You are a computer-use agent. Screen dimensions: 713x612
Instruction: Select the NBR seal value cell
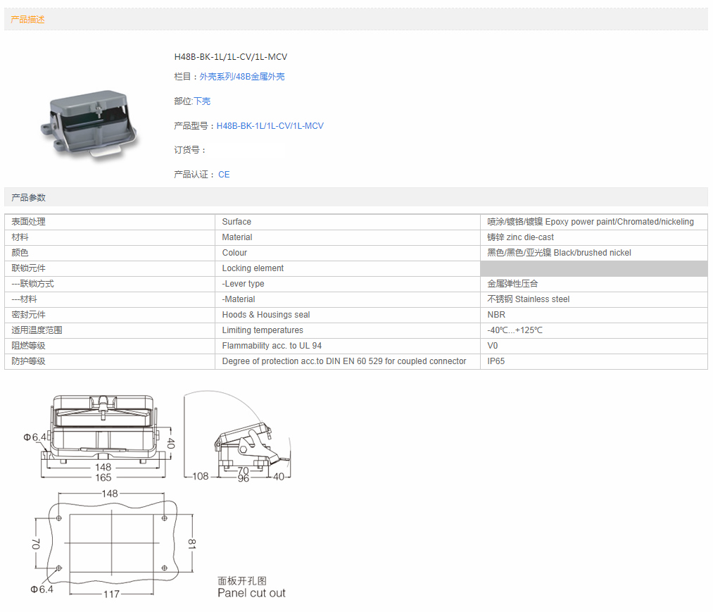pyautogui.click(x=496, y=315)
